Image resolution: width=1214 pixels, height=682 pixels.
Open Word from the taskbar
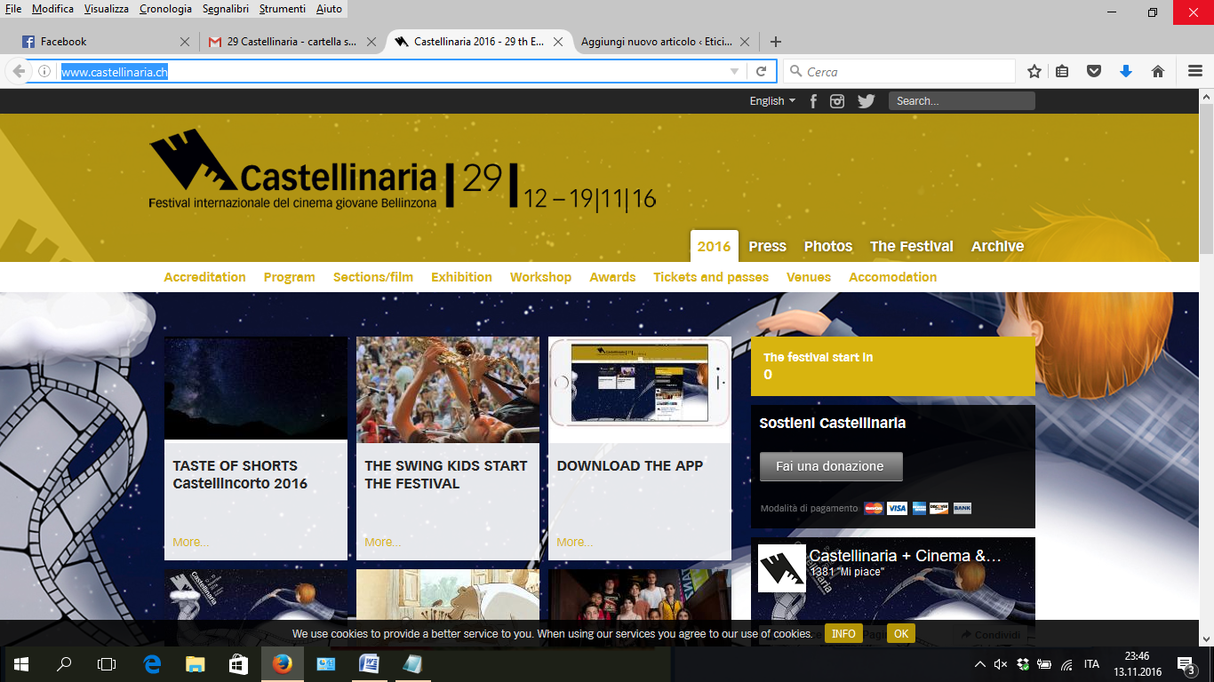(x=369, y=663)
